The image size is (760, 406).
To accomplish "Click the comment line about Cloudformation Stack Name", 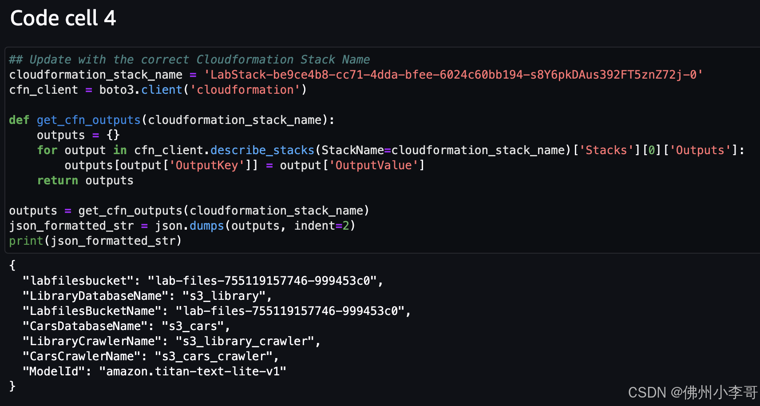I will (x=190, y=60).
